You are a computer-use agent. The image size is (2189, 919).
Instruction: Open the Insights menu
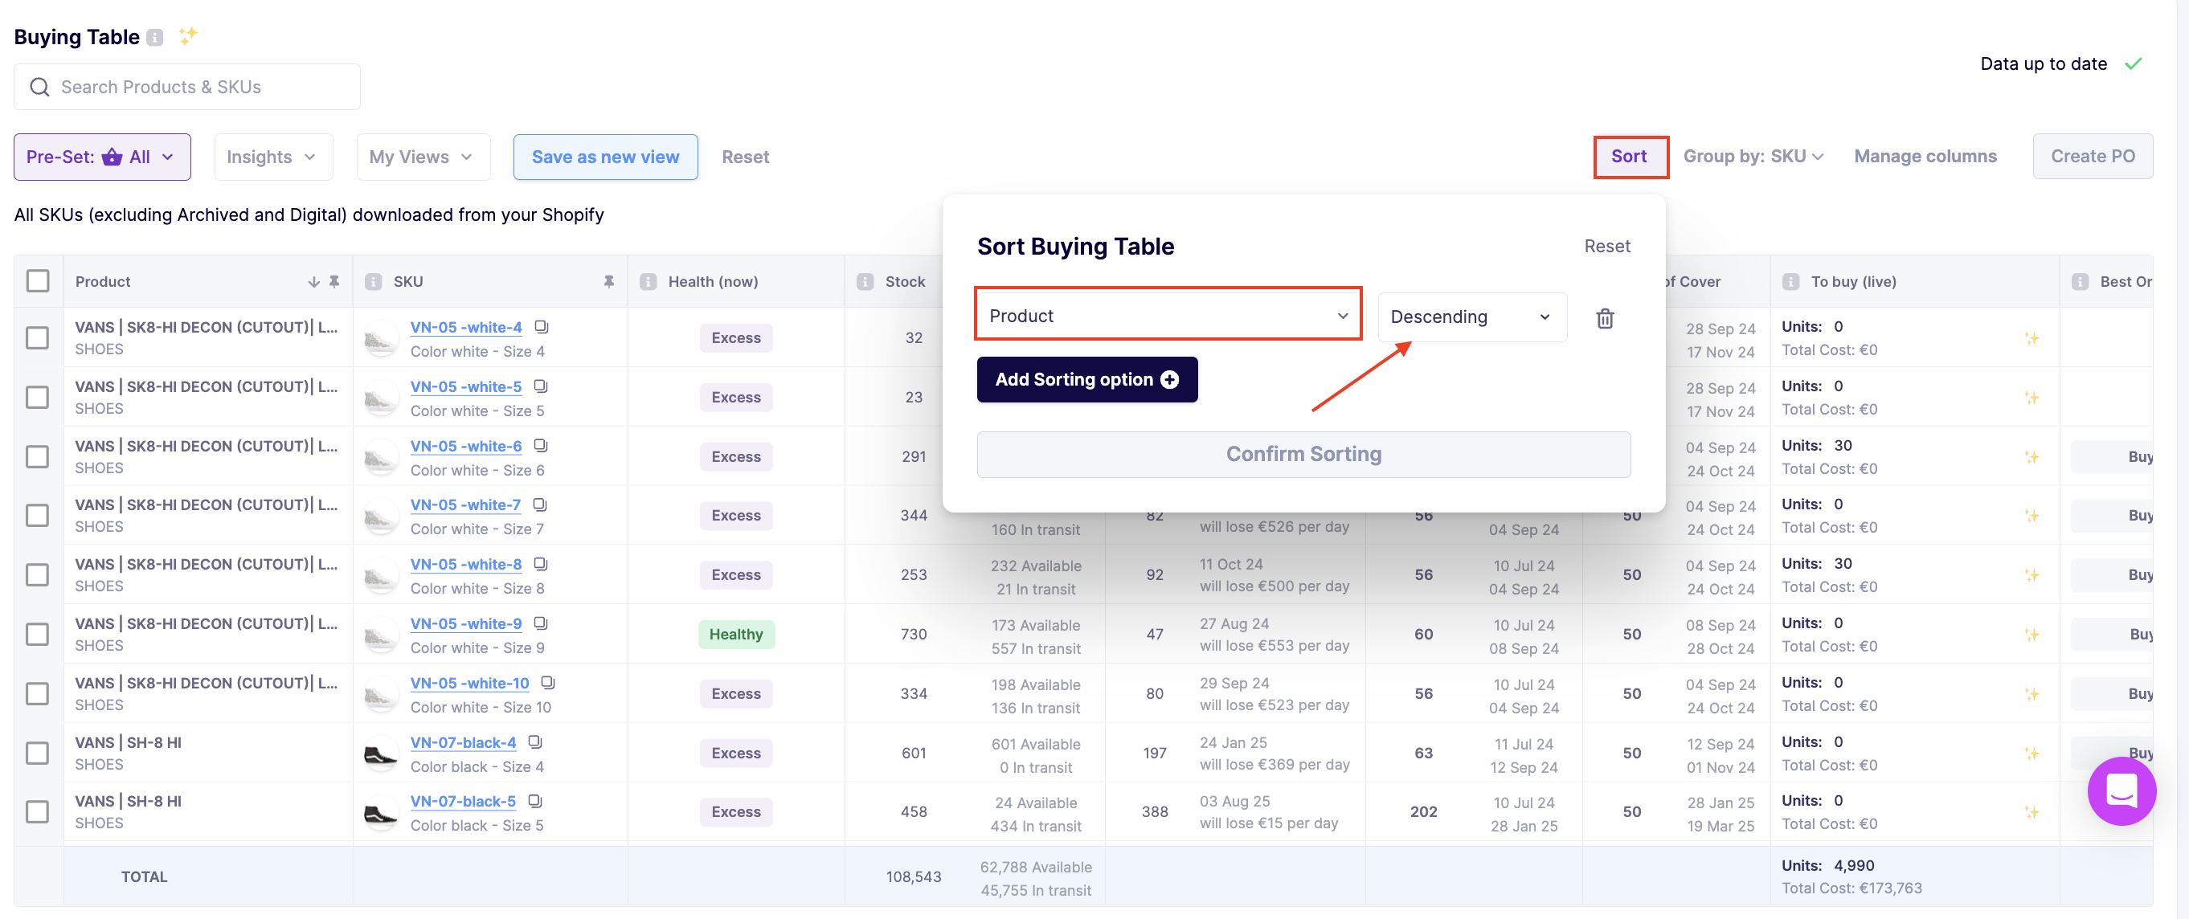click(x=272, y=157)
